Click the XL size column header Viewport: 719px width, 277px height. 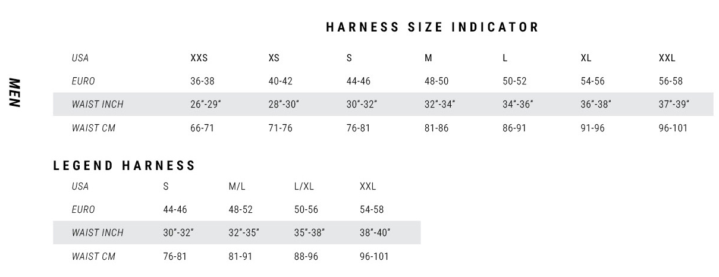tap(586, 58)
